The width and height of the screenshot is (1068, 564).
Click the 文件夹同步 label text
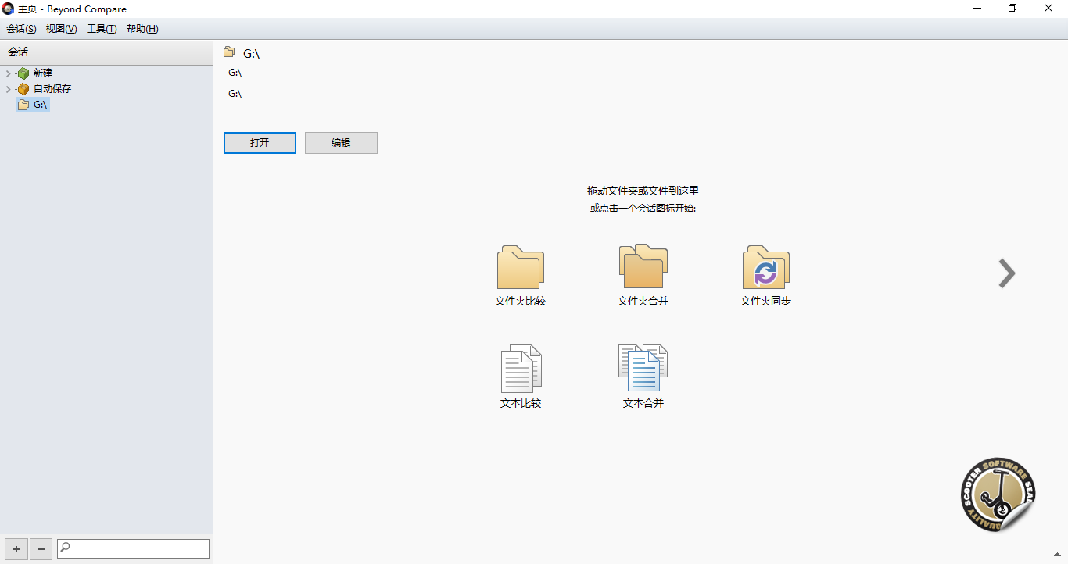click(x=766, y=301)
